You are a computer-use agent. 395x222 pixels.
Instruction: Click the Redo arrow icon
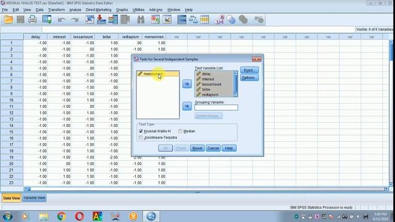point(75,20)
